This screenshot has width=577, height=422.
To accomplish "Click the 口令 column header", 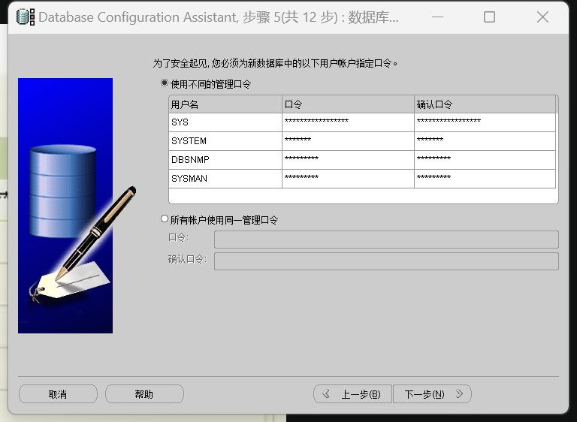I will (x=348, y=104).
